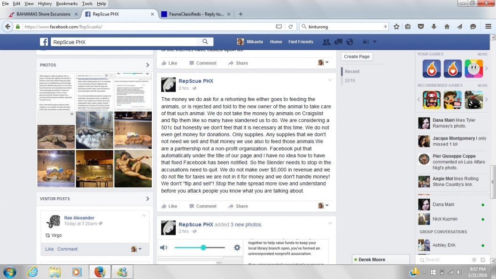496x279 pixels.
Task: Open Windows Start button
Action: (9, 272)
